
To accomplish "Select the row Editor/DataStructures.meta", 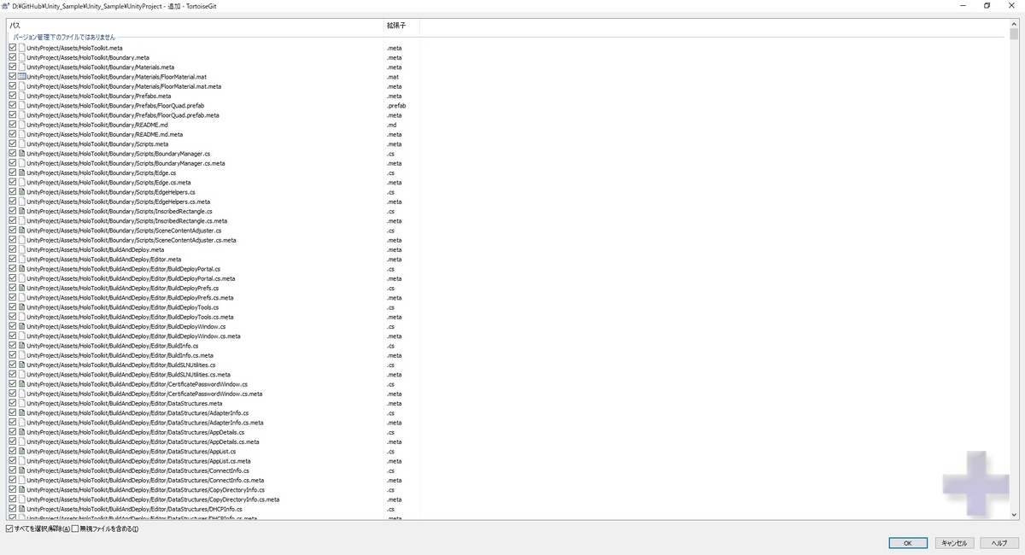I will click(x=214, y=403).
